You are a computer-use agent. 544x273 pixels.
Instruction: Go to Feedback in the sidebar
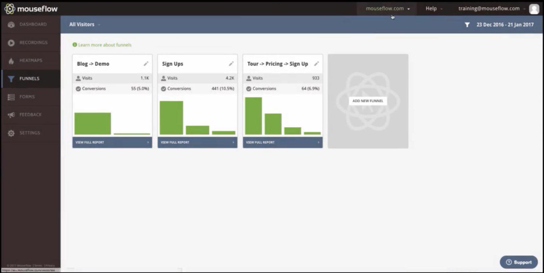click(31, 115)
